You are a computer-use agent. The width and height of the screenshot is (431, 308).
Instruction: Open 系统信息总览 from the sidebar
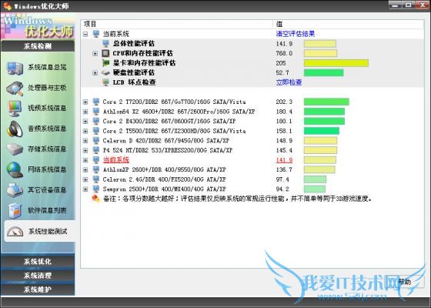37,68
